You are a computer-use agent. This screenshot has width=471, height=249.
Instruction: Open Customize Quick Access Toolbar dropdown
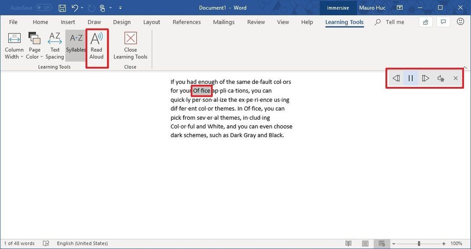click(x=121, y=8)
